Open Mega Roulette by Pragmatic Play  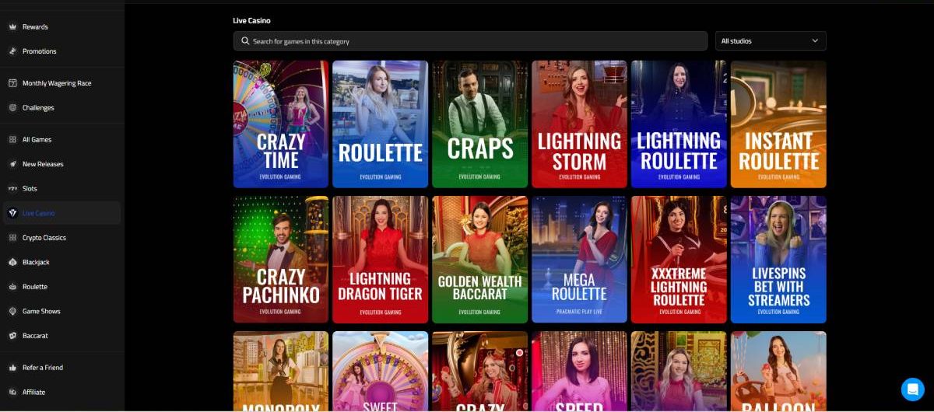pyautogui.click(x=579, y=260)
